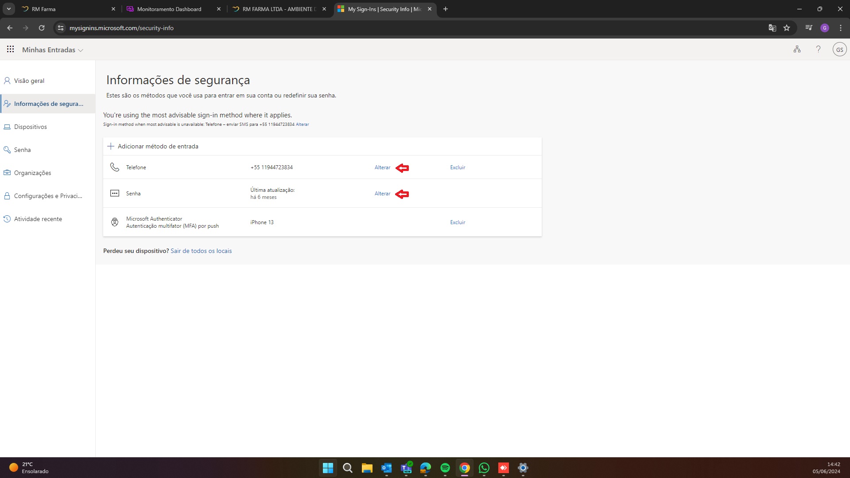Open Spotify from the taskbar
Screen dimensions: 850x478
(445, 468)
